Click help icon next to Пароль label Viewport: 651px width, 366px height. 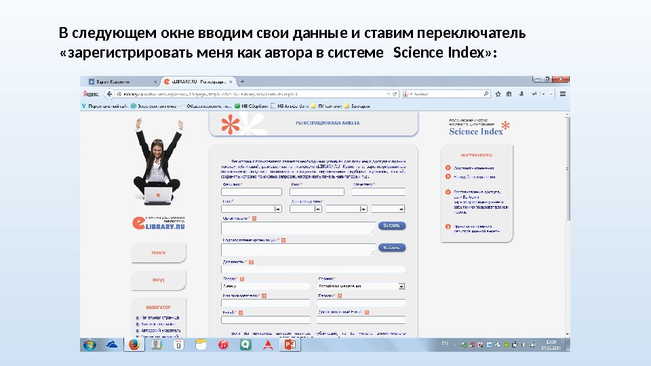(340, 296)
